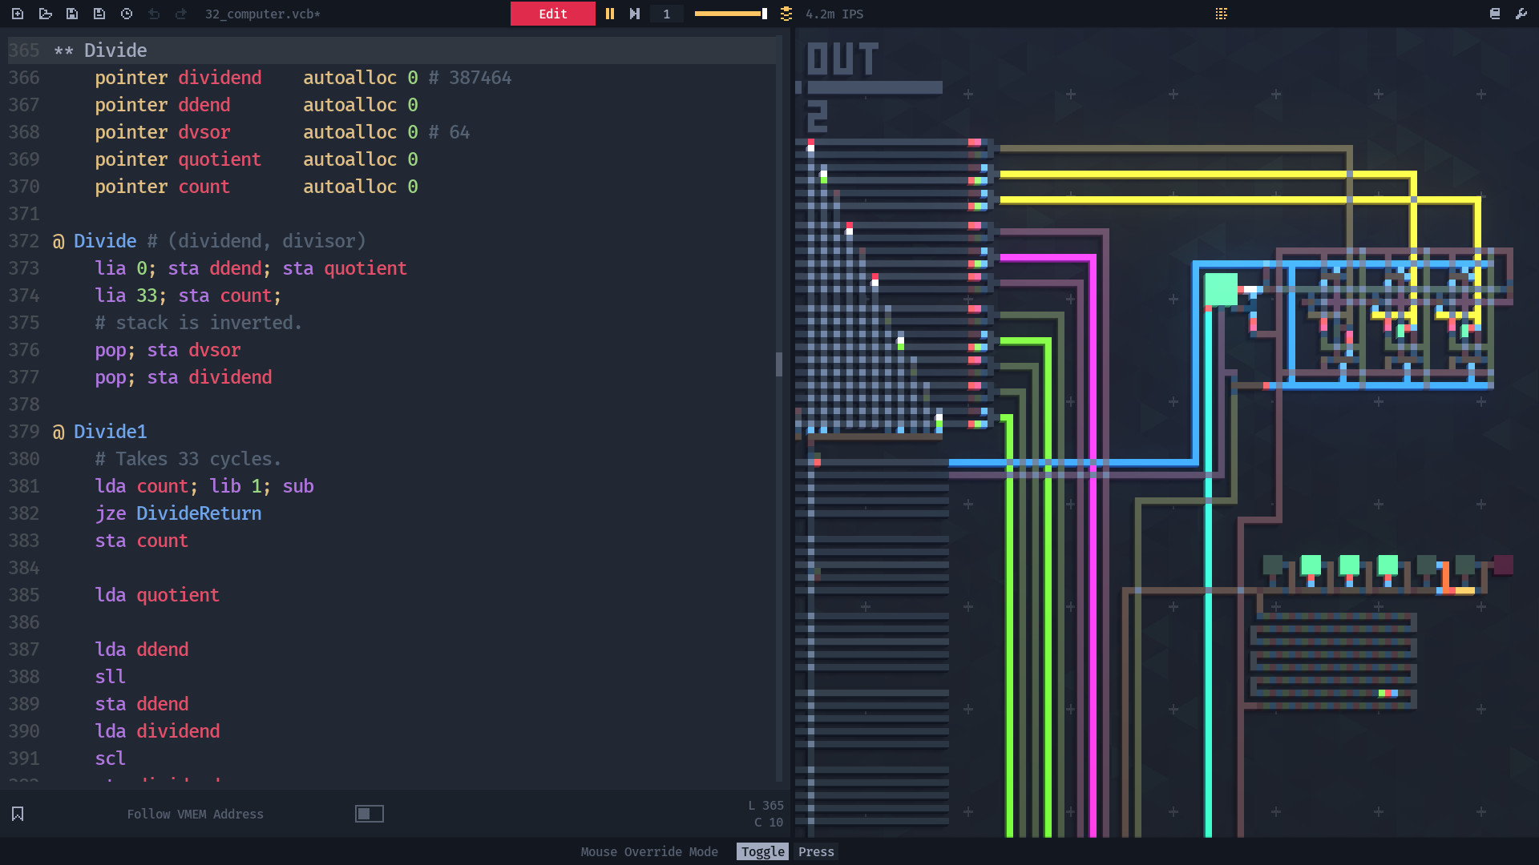
Task: Pause the running simulation
Action: coord(610,14)
